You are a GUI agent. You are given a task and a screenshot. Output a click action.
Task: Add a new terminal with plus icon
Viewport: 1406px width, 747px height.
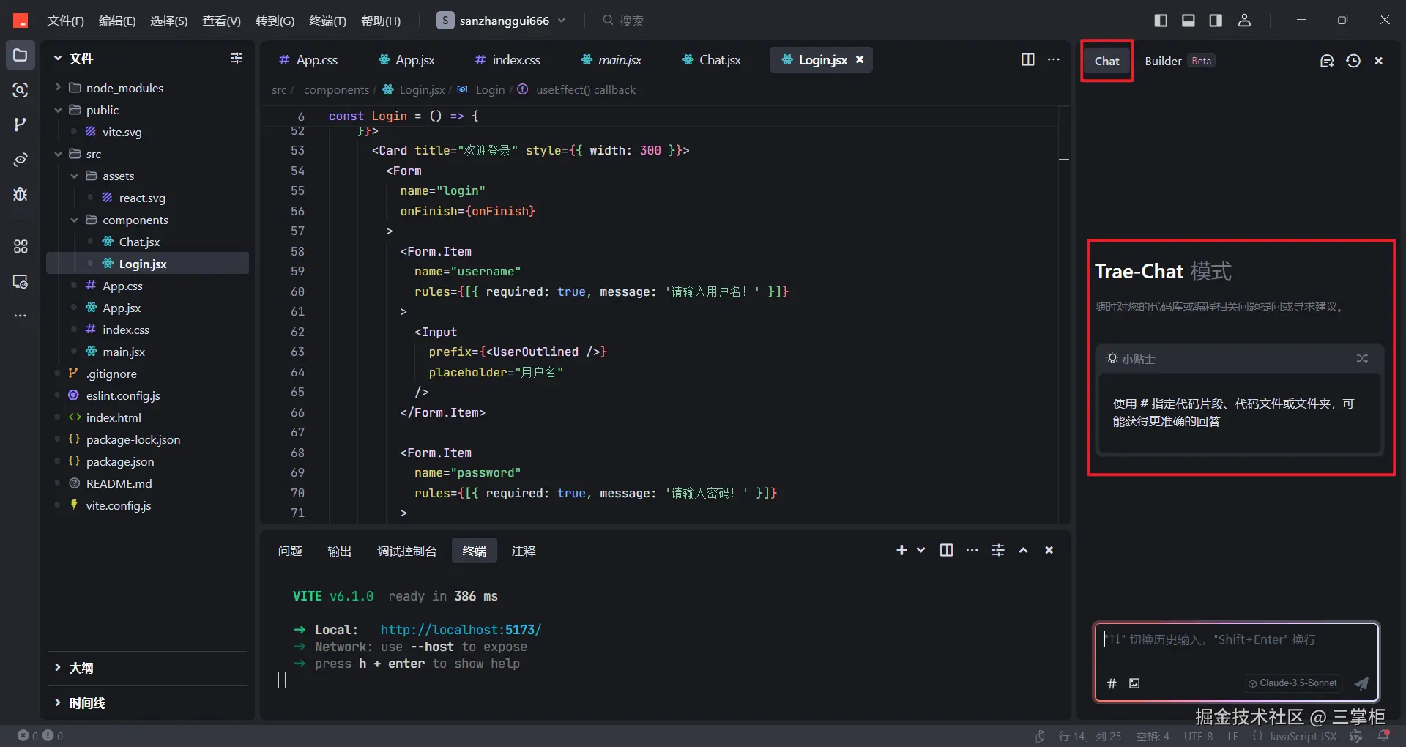[901, 550]
